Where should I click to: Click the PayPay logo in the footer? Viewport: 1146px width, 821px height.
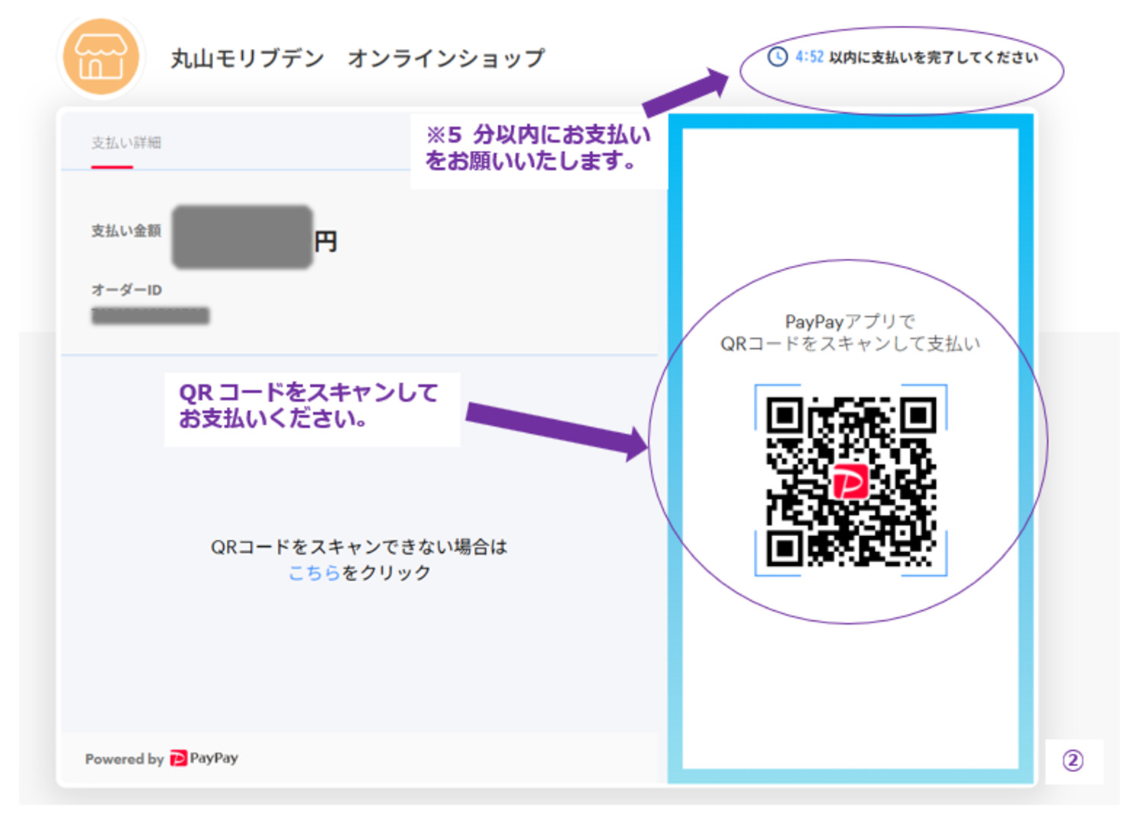[204, 758]
